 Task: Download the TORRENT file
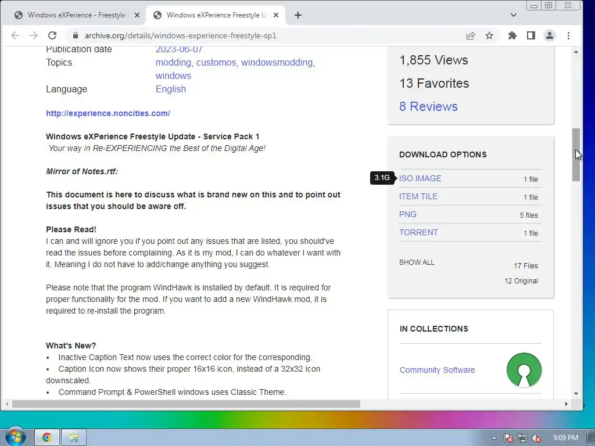point(418,232)
